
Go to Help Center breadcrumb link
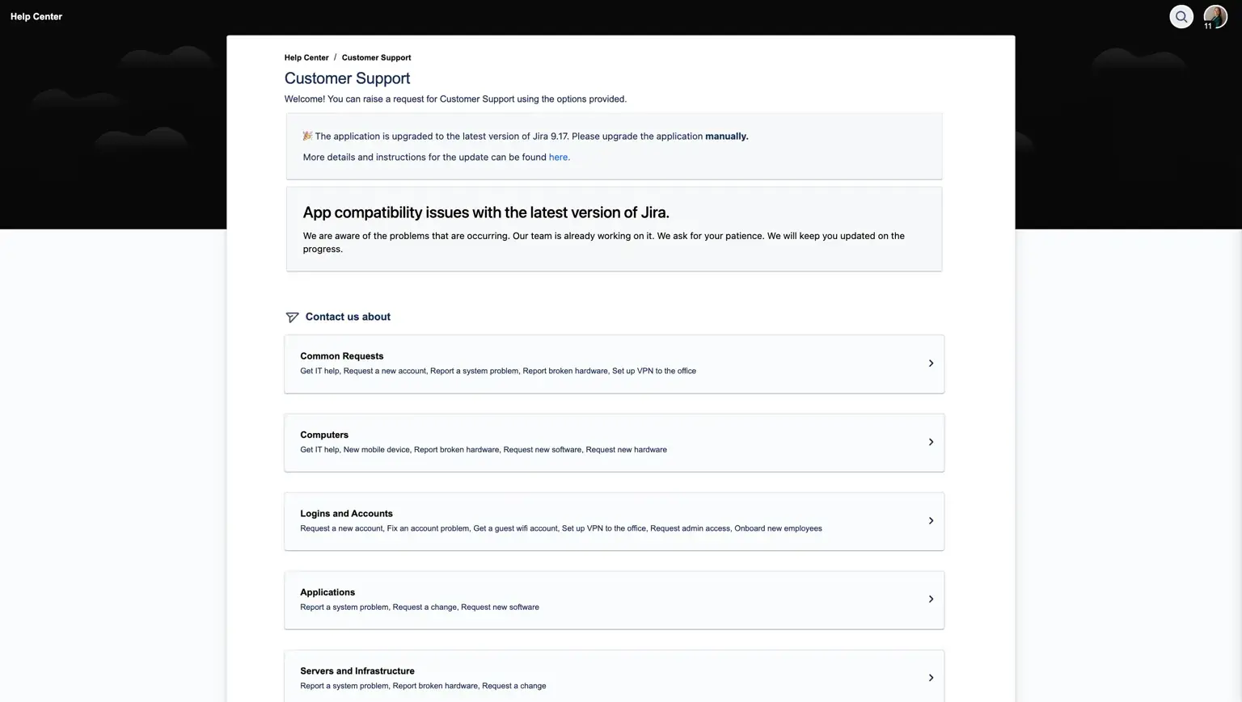point(306,57)
